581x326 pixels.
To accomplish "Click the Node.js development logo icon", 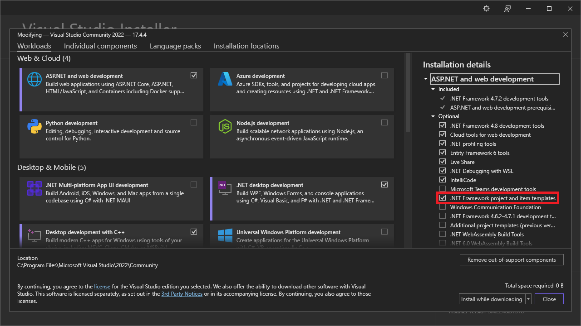I will pos(225,126).
